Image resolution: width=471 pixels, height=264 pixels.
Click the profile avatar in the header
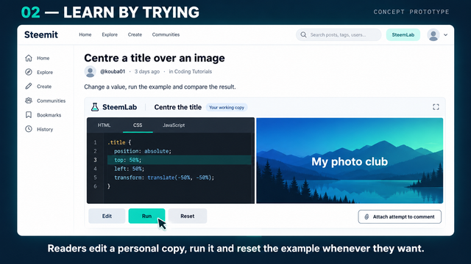(x=433, y=34)
